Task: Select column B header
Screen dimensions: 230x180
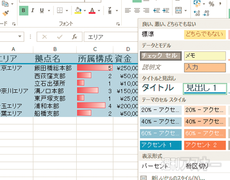Action: (55, 49)
